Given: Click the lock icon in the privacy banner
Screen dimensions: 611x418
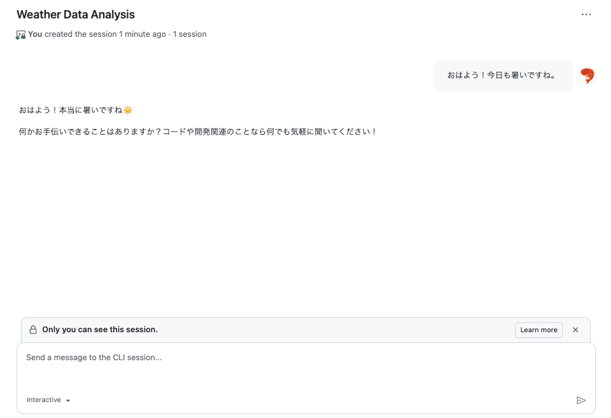Looking at the screenshot, I should click(x=34, y=330).
